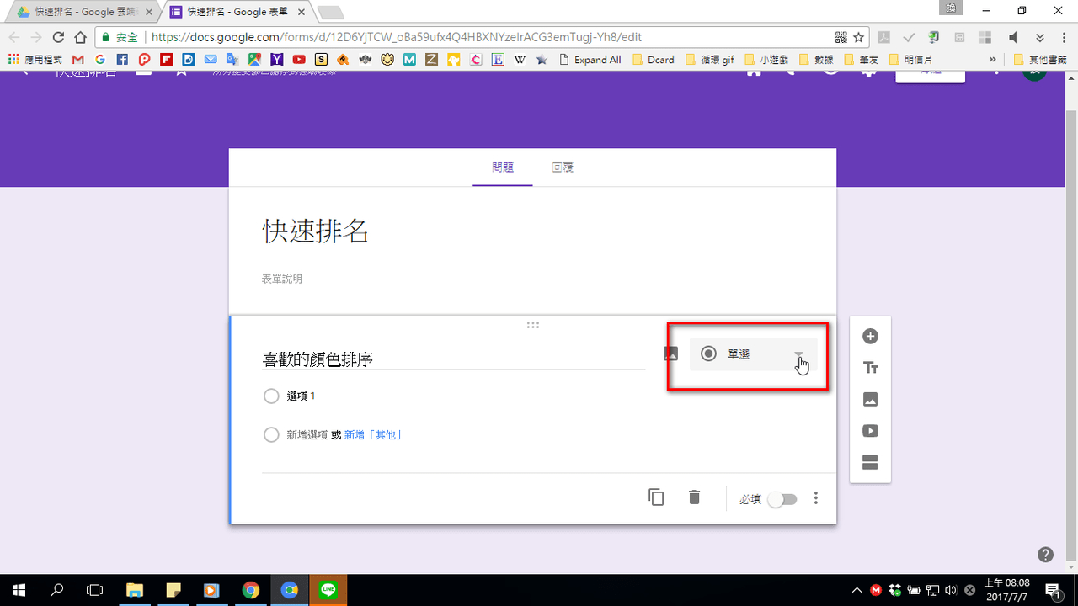
Task: Open the 明信片 bookmark folder
Action: pyautogui.click(x=910, y=60)
